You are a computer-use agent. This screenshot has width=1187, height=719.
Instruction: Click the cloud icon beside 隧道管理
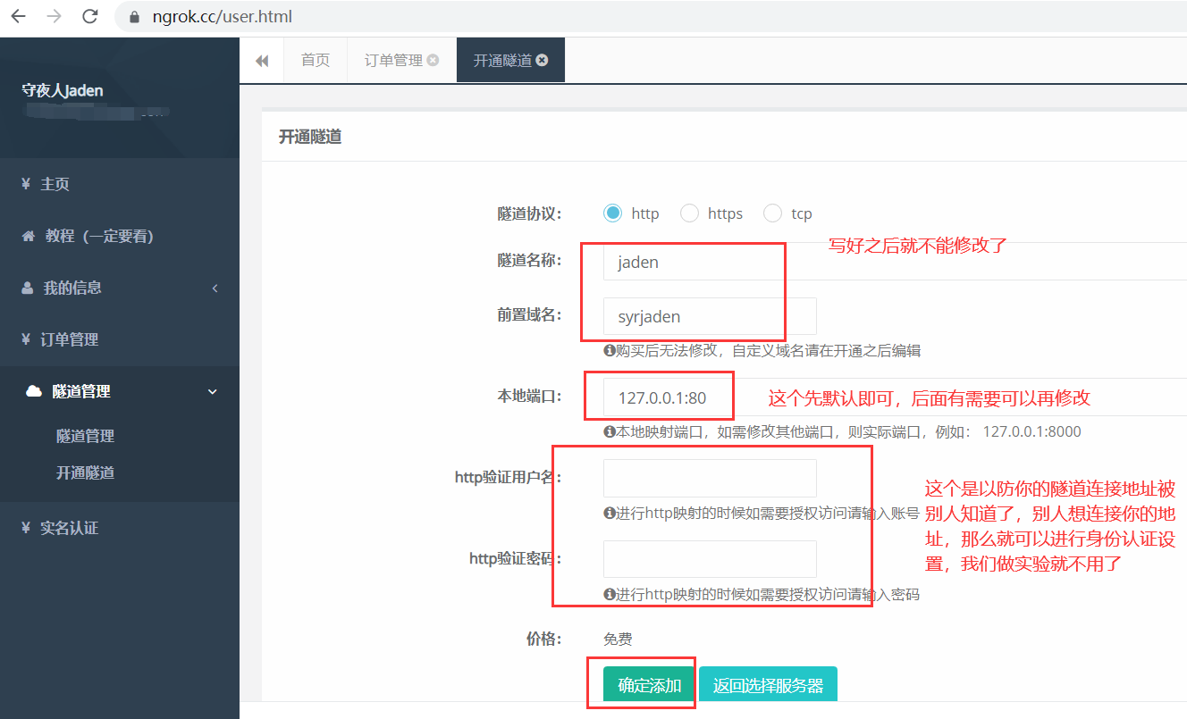[x=34, y=391]
